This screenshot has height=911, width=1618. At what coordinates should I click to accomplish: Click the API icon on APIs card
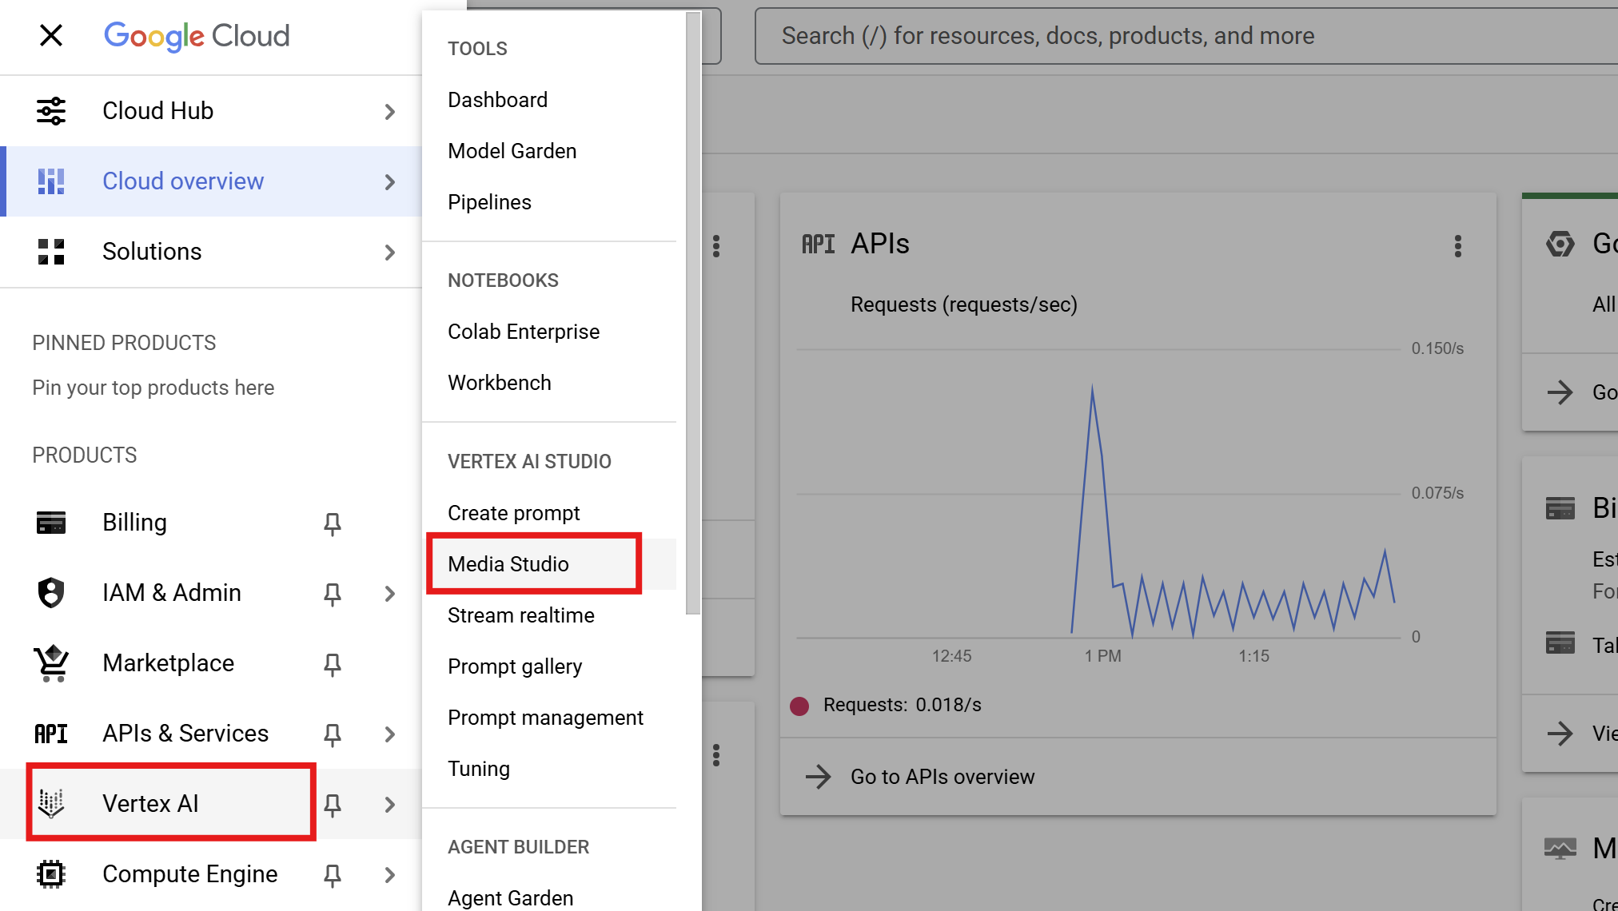pyautogui.click(x=819, y=244)
